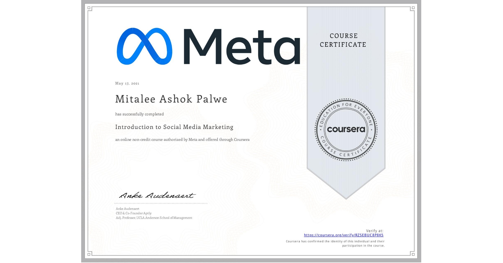Viewport: 503px width, 263px height.
Task: Select the 'COURSE CERTIFICATE' ribbon heading
Action: point(343,40)
